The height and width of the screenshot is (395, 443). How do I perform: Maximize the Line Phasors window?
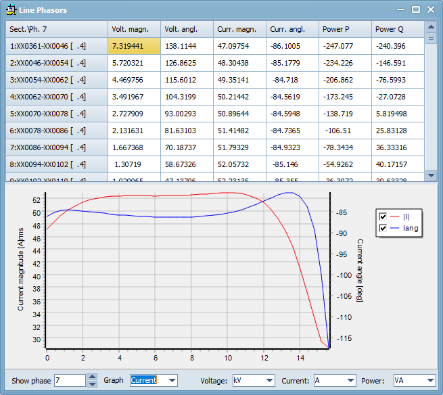(x=416, y=9)
